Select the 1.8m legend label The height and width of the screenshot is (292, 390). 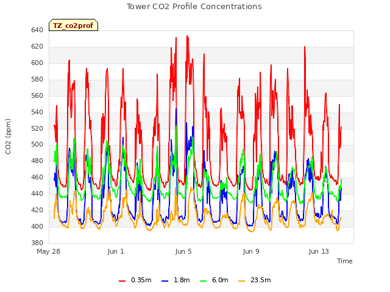[x=182, y=280]
